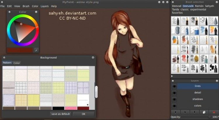
Task: Open the Brush menu
Action: (26, 6)
